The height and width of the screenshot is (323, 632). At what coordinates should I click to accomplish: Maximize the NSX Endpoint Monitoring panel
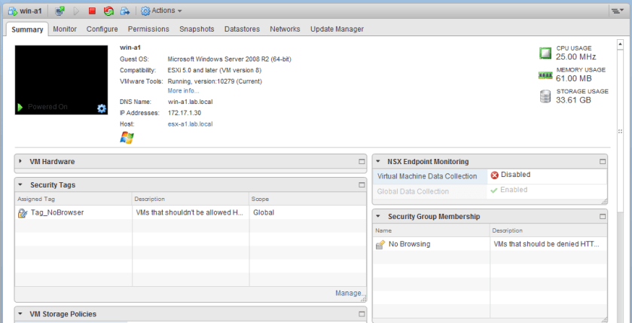click(x=602, y=162)
